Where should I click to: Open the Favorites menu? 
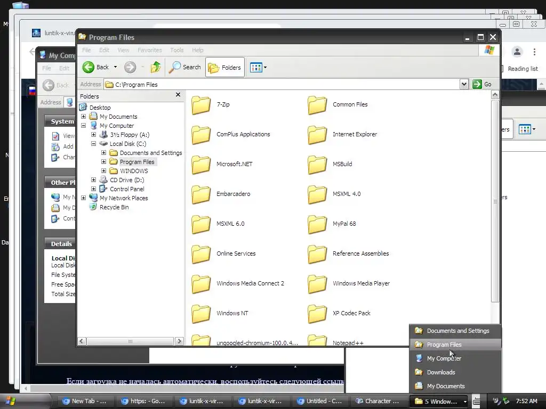tap(150, 50)
